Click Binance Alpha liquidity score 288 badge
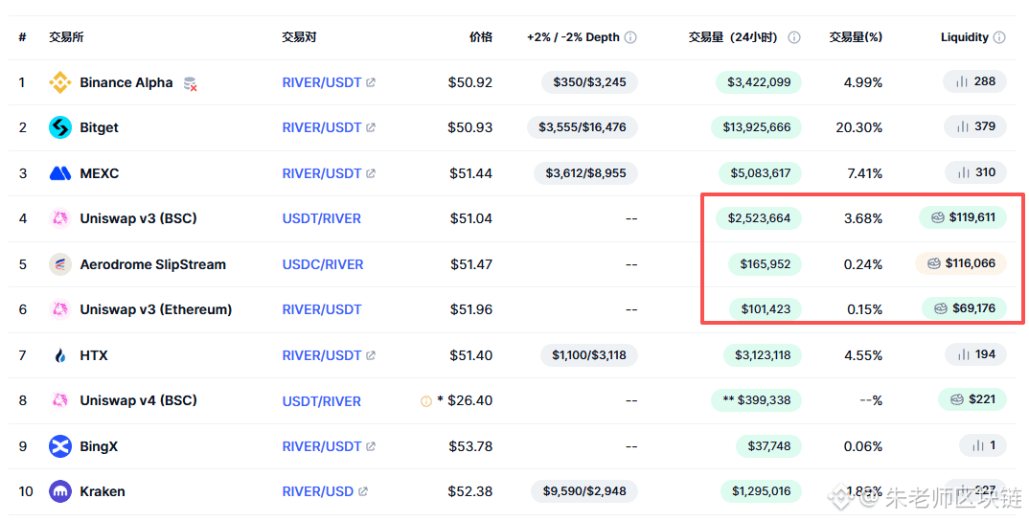Screen dimensions: 1029x522 click(x=975, y=81)
